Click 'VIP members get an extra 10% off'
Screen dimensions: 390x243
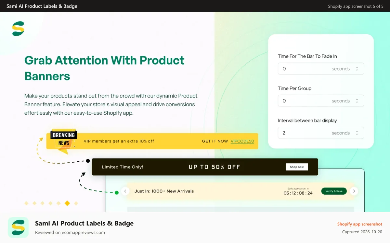point(119,141)
